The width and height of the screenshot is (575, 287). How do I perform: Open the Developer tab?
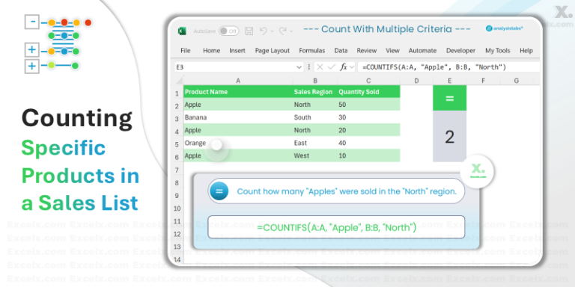pos(461,51)
